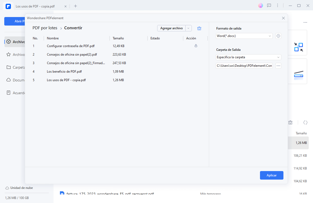Click the PDFelement app logo icon
Screen dimensions: 313x203
8,6
